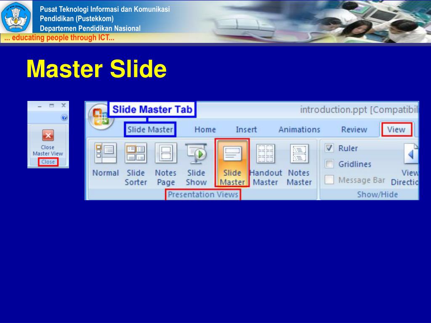Viewport: 431px width, 323px height.
Task: Open the help question mark icon
Action: [64, 118]
